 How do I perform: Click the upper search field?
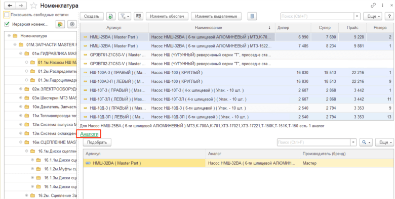[x=318, y=16]
